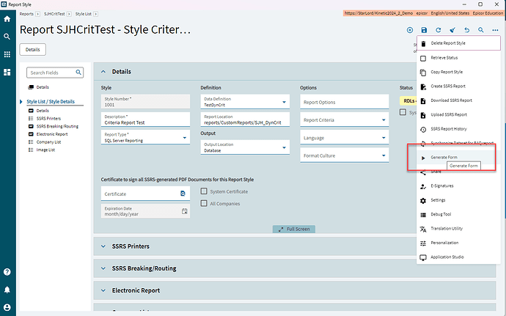Open the Home icon in left sidebar
The image size is (506, 316).
coord(7,19)
